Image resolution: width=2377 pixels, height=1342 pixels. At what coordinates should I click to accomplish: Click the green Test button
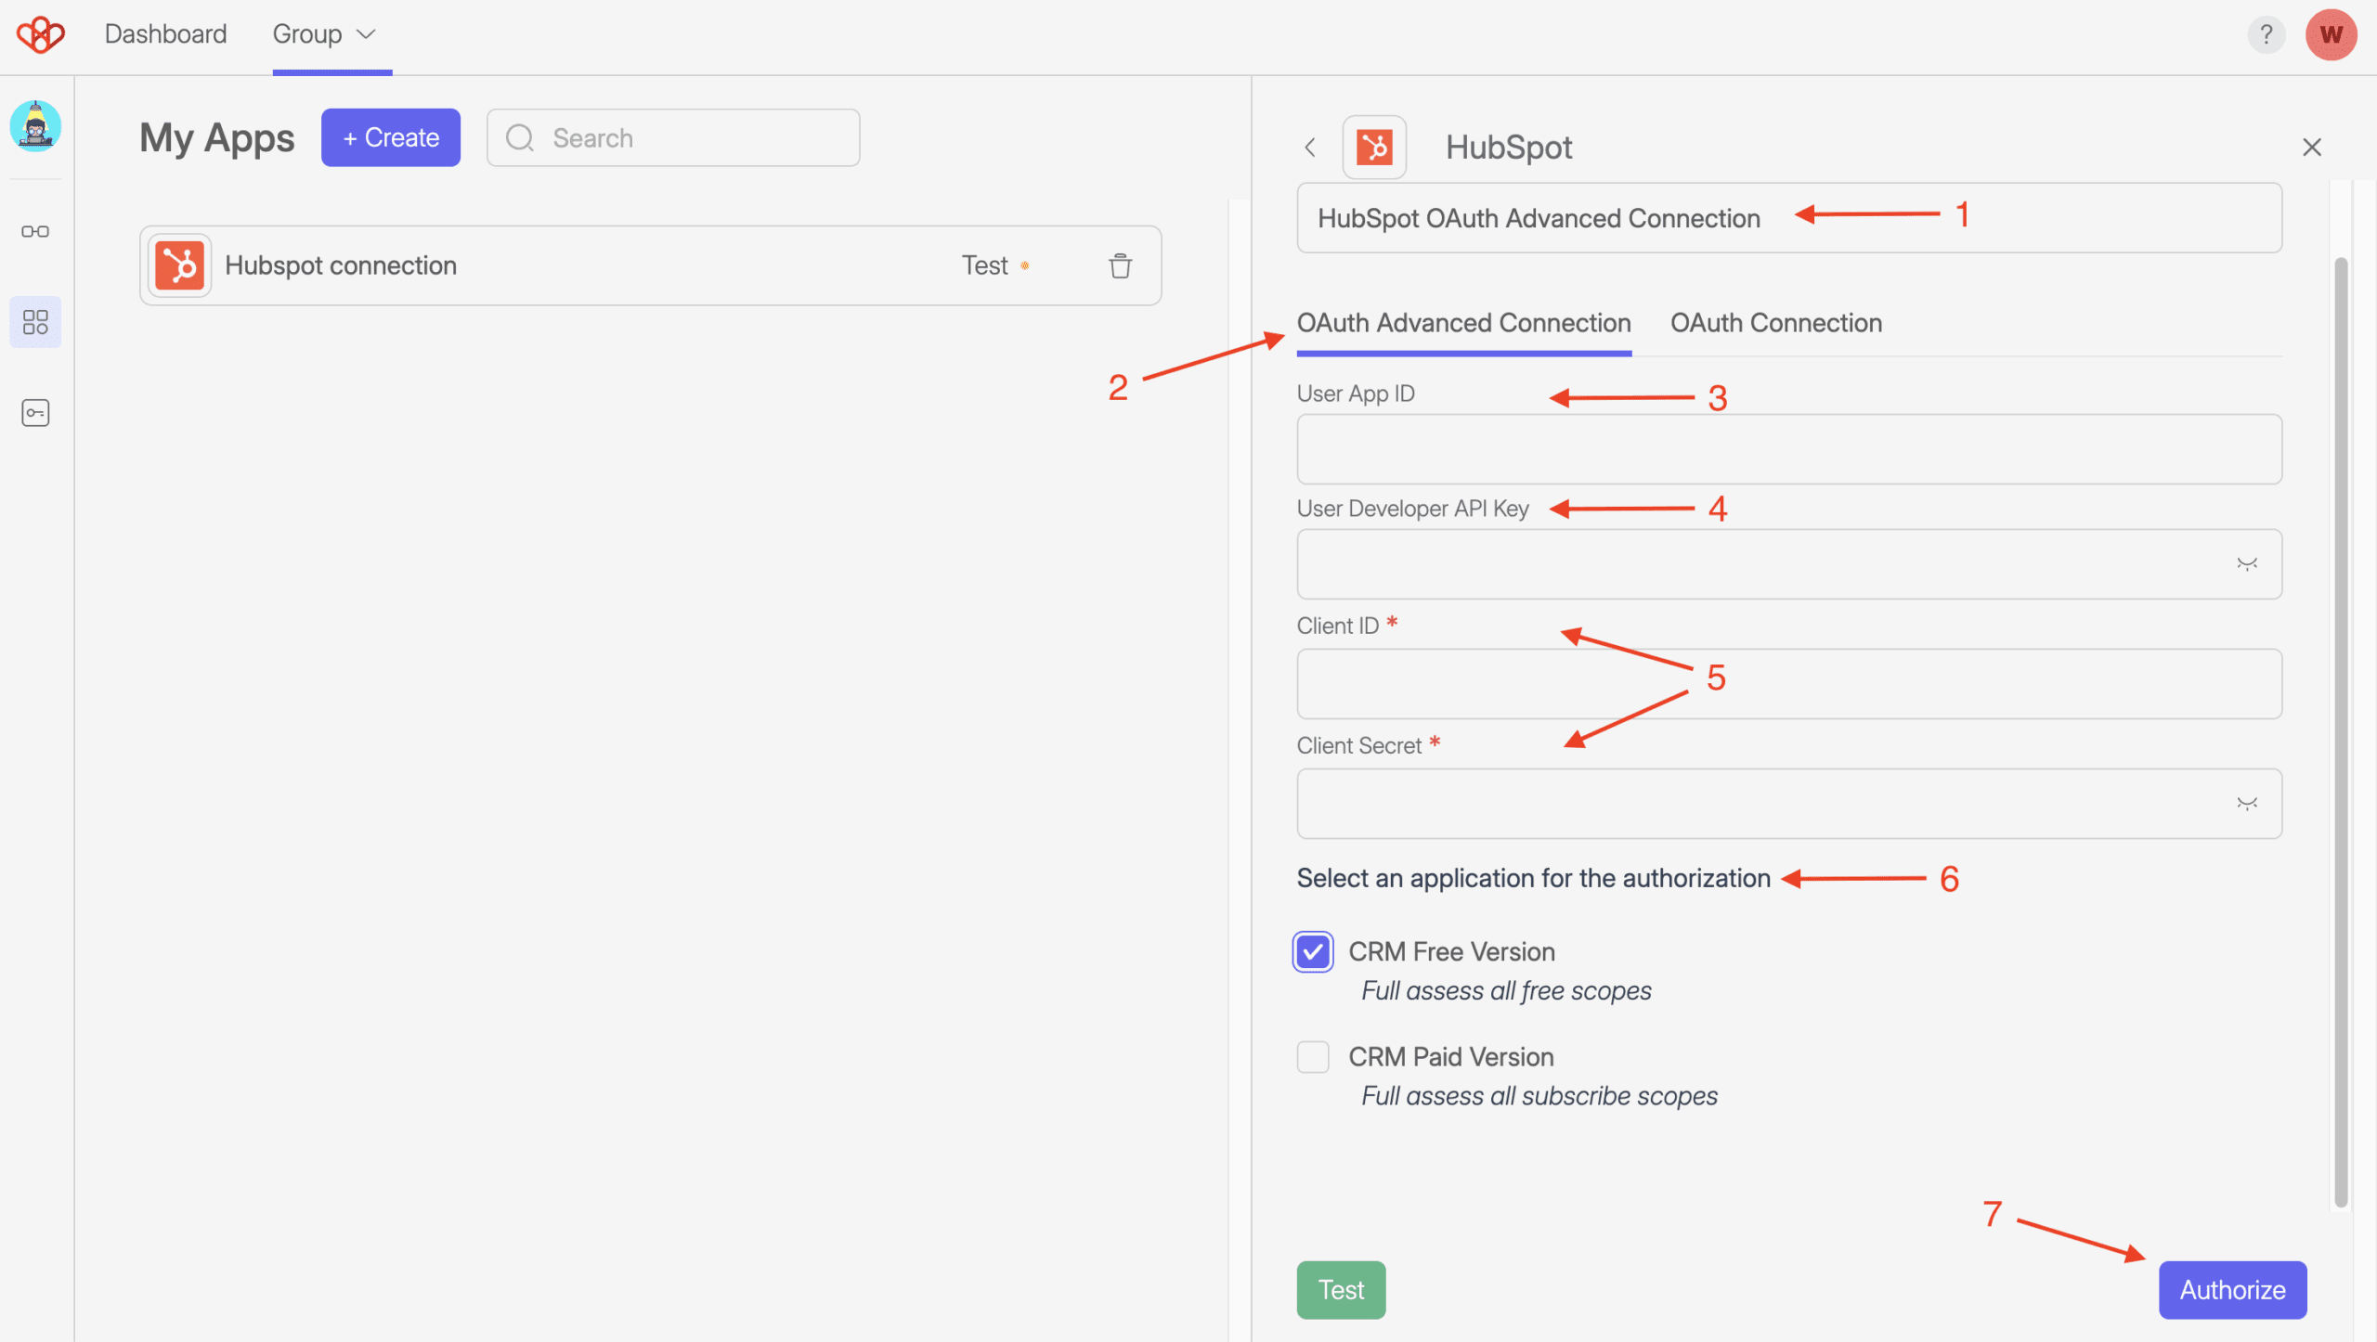click(x=1341, y=1289)
